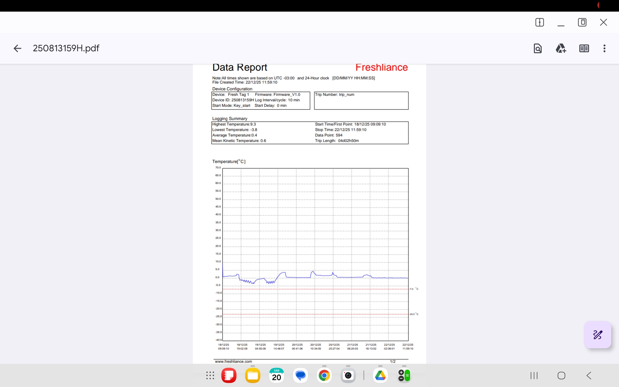Open the calendar app showing 20
Image resolution: width=619 pixels, height=387 pixels.
[x=277, y=375]
